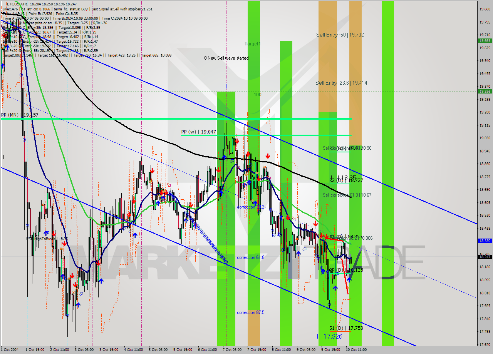
Task: Click the 'correction 38.2' text
Action: point(251,207)
